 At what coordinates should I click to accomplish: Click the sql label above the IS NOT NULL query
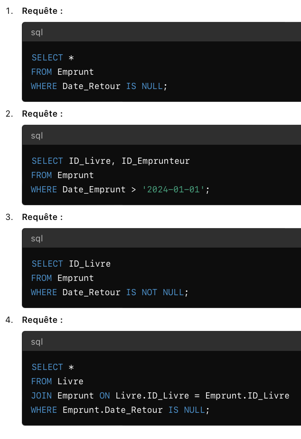click(x=37, y=239)
